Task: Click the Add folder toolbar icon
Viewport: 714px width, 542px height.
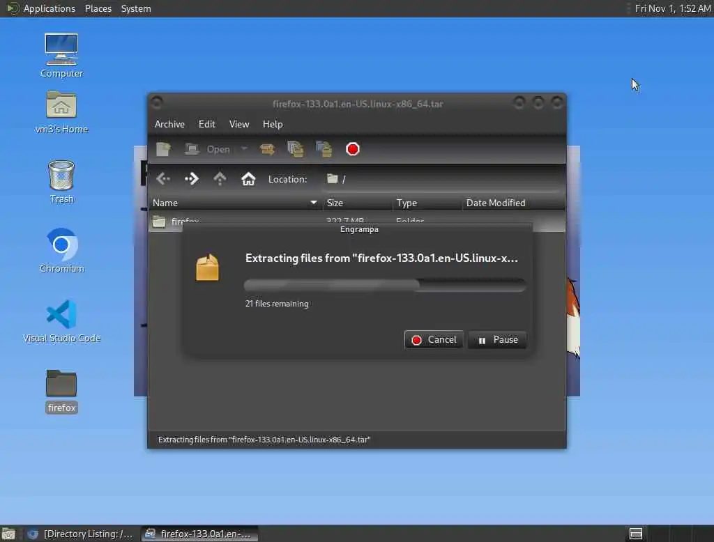Action: pos(324,149)
